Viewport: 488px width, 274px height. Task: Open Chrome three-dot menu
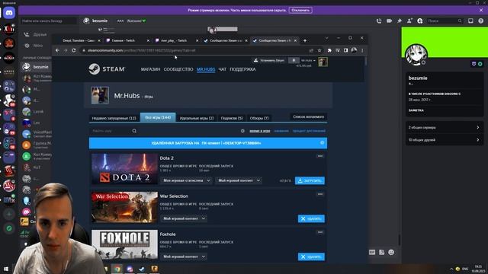(362, 50)
